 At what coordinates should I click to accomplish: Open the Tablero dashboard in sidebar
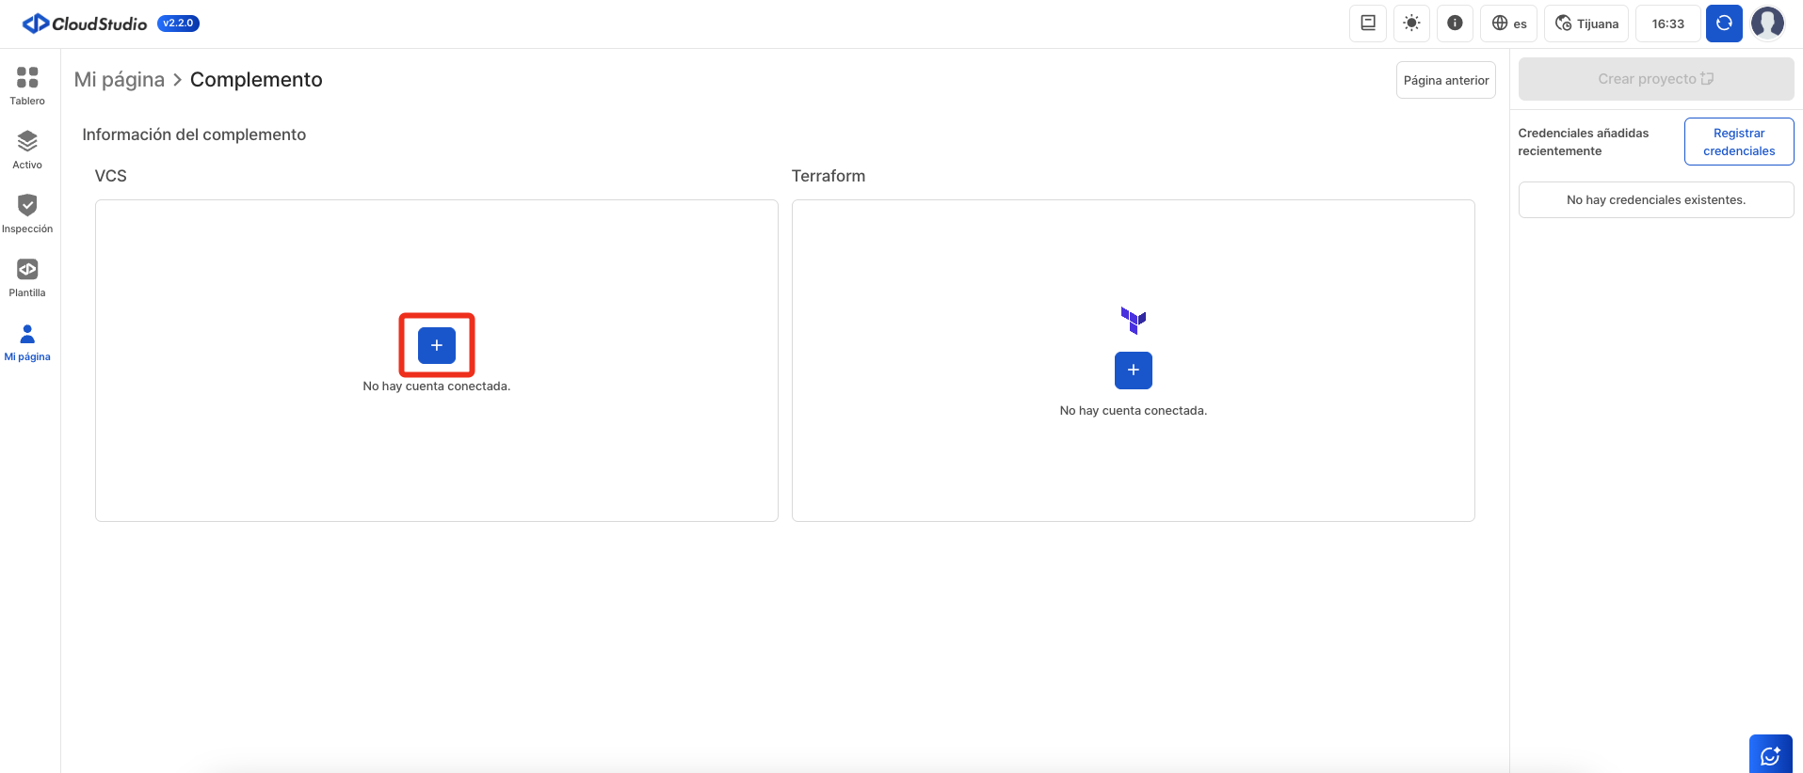click(27, 85)
